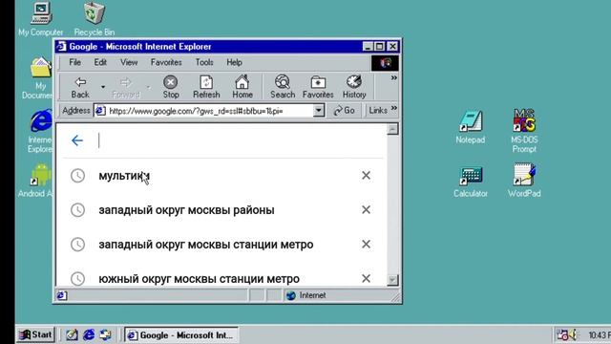Remove западный округ москвы районы suggestion with X
The image size is (611, 344).
(x=366, y=210)
